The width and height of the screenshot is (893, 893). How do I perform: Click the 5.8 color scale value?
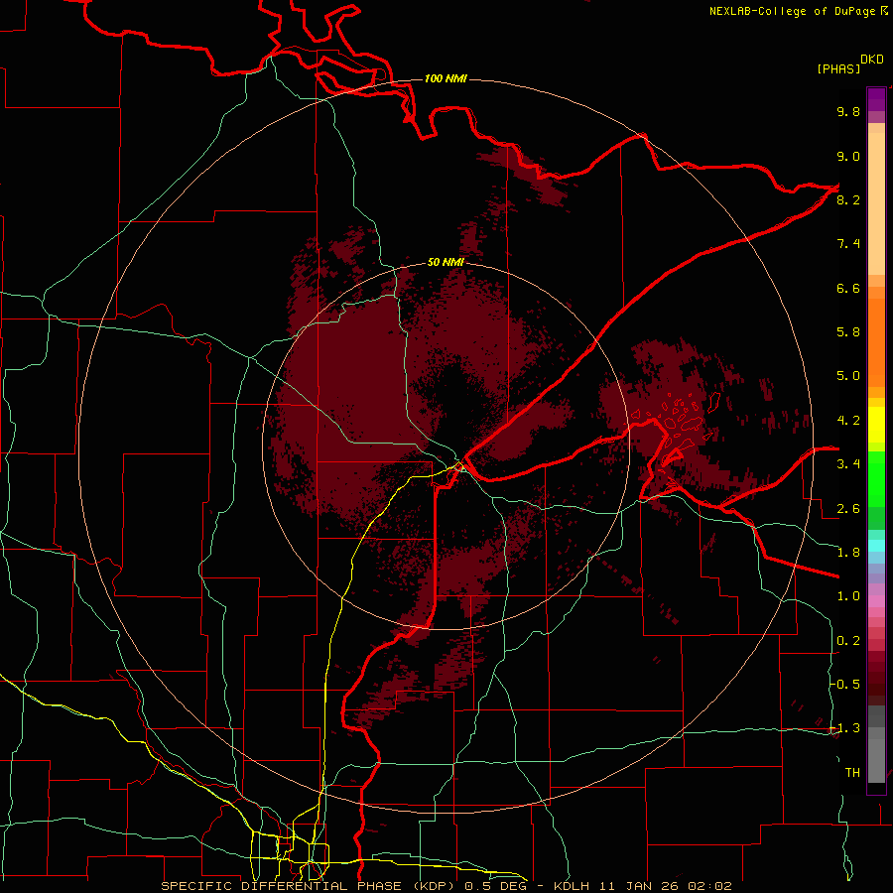[x=848, y=331]
